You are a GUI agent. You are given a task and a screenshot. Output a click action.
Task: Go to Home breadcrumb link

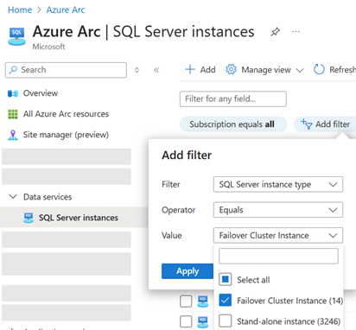click(x=20, y=10)
